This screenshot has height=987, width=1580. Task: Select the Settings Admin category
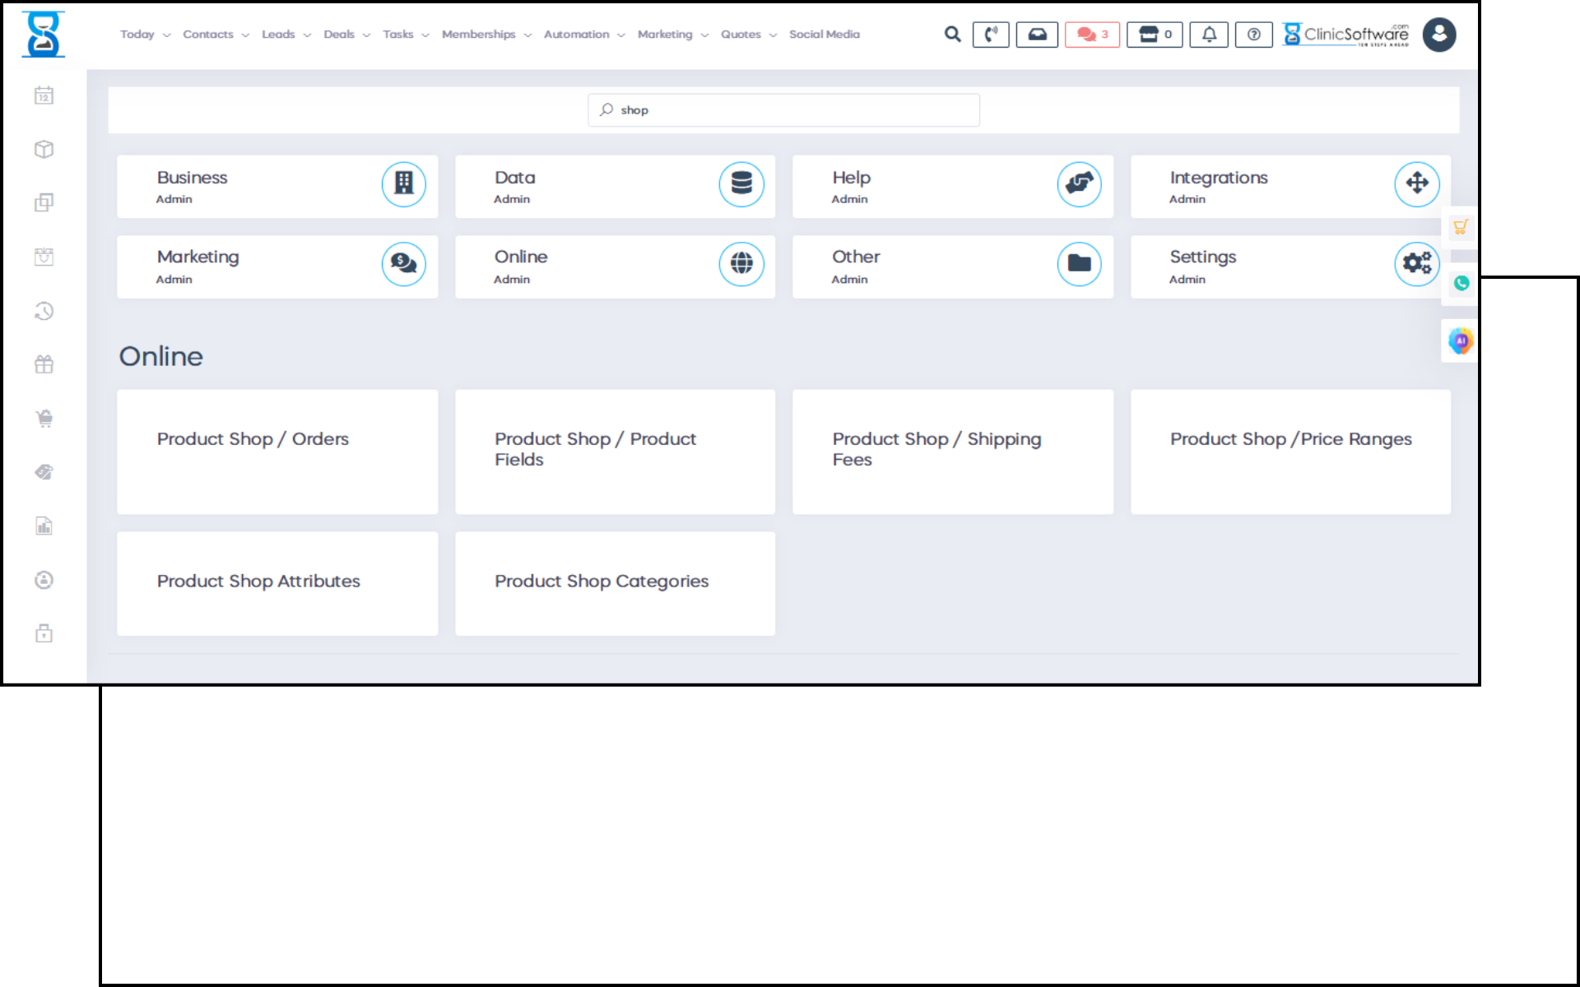(x=1290, y=266)
